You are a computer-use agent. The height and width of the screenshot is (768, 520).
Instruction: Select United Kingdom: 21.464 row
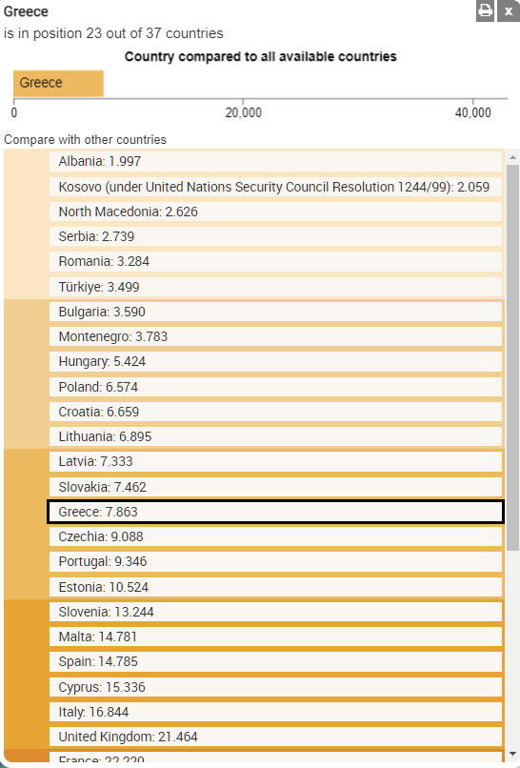[275, 737]
